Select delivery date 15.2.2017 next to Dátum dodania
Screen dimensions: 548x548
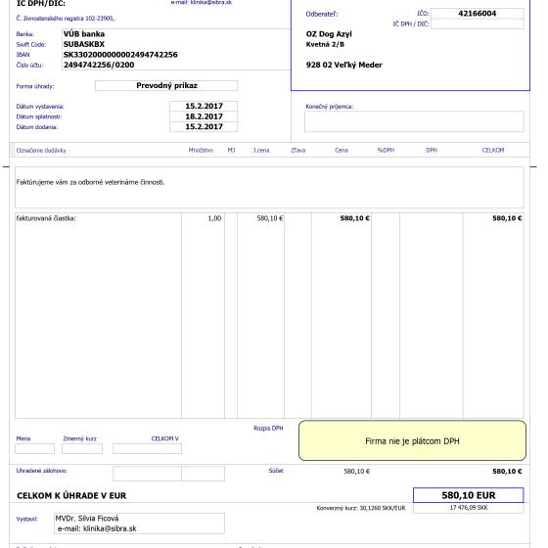[204, 126]
